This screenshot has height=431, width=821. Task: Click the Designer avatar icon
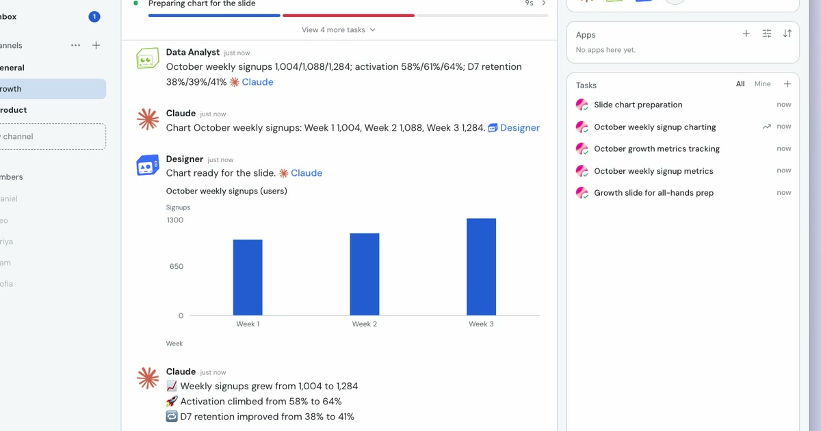(147, 166)
